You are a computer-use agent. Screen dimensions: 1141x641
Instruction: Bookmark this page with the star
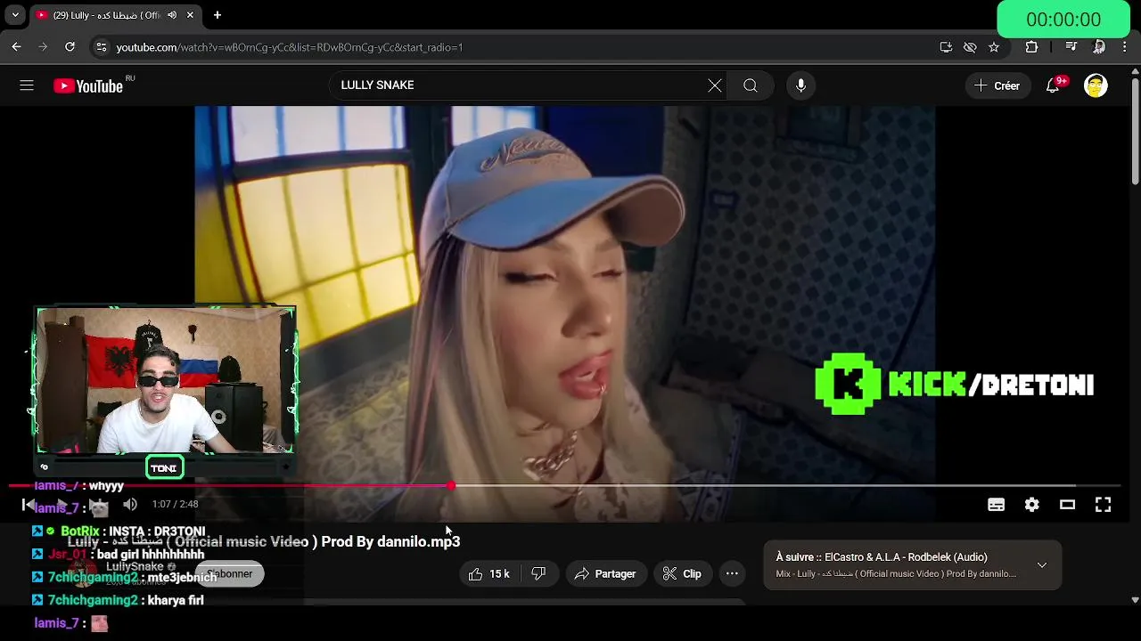[994, 47]
